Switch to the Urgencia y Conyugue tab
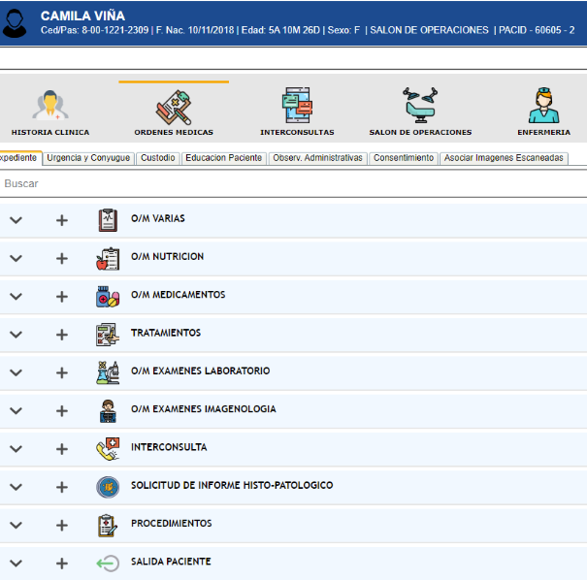 [88, 158]
